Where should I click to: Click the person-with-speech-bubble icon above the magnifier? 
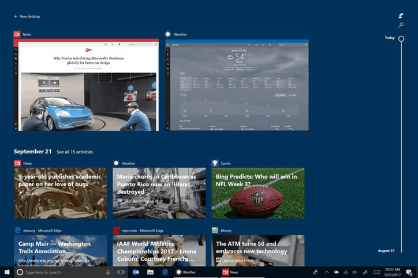pos(401,16)
